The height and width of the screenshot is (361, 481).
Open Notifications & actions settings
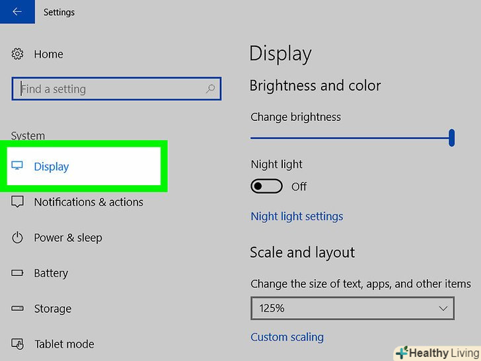click(x=89, y=202)
